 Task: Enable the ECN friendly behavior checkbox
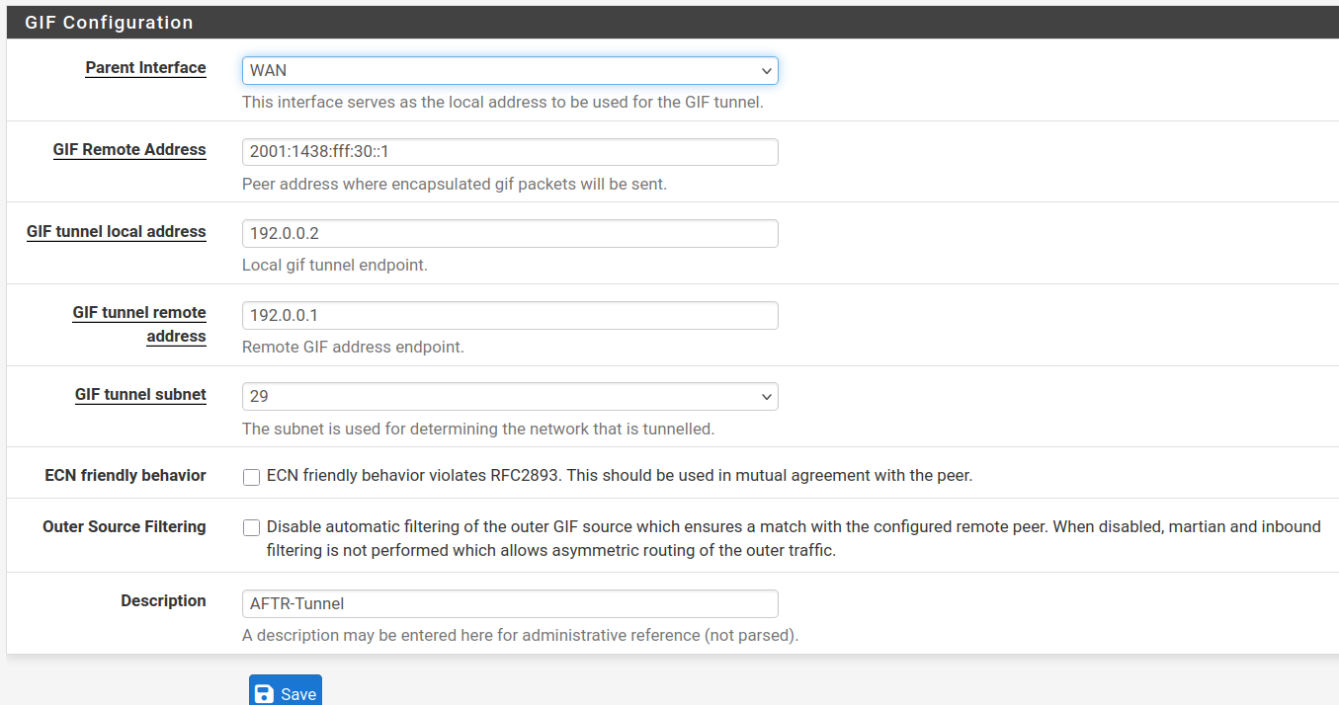[251, 477]
